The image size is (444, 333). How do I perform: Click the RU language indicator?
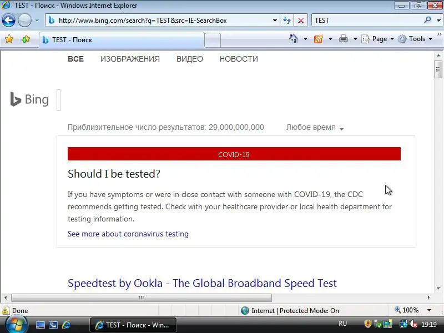[342, 324]
